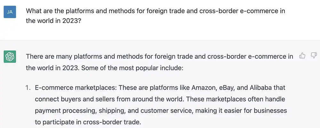Click the words 'These marketplaces often handle'

(x=236, y=99)
